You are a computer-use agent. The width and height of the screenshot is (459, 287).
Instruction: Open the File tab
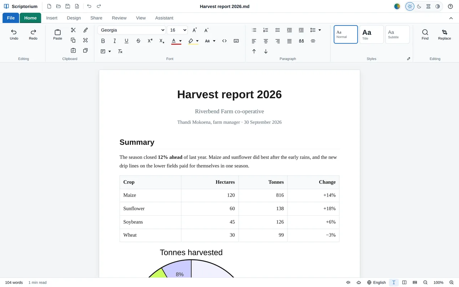point(11,18)
